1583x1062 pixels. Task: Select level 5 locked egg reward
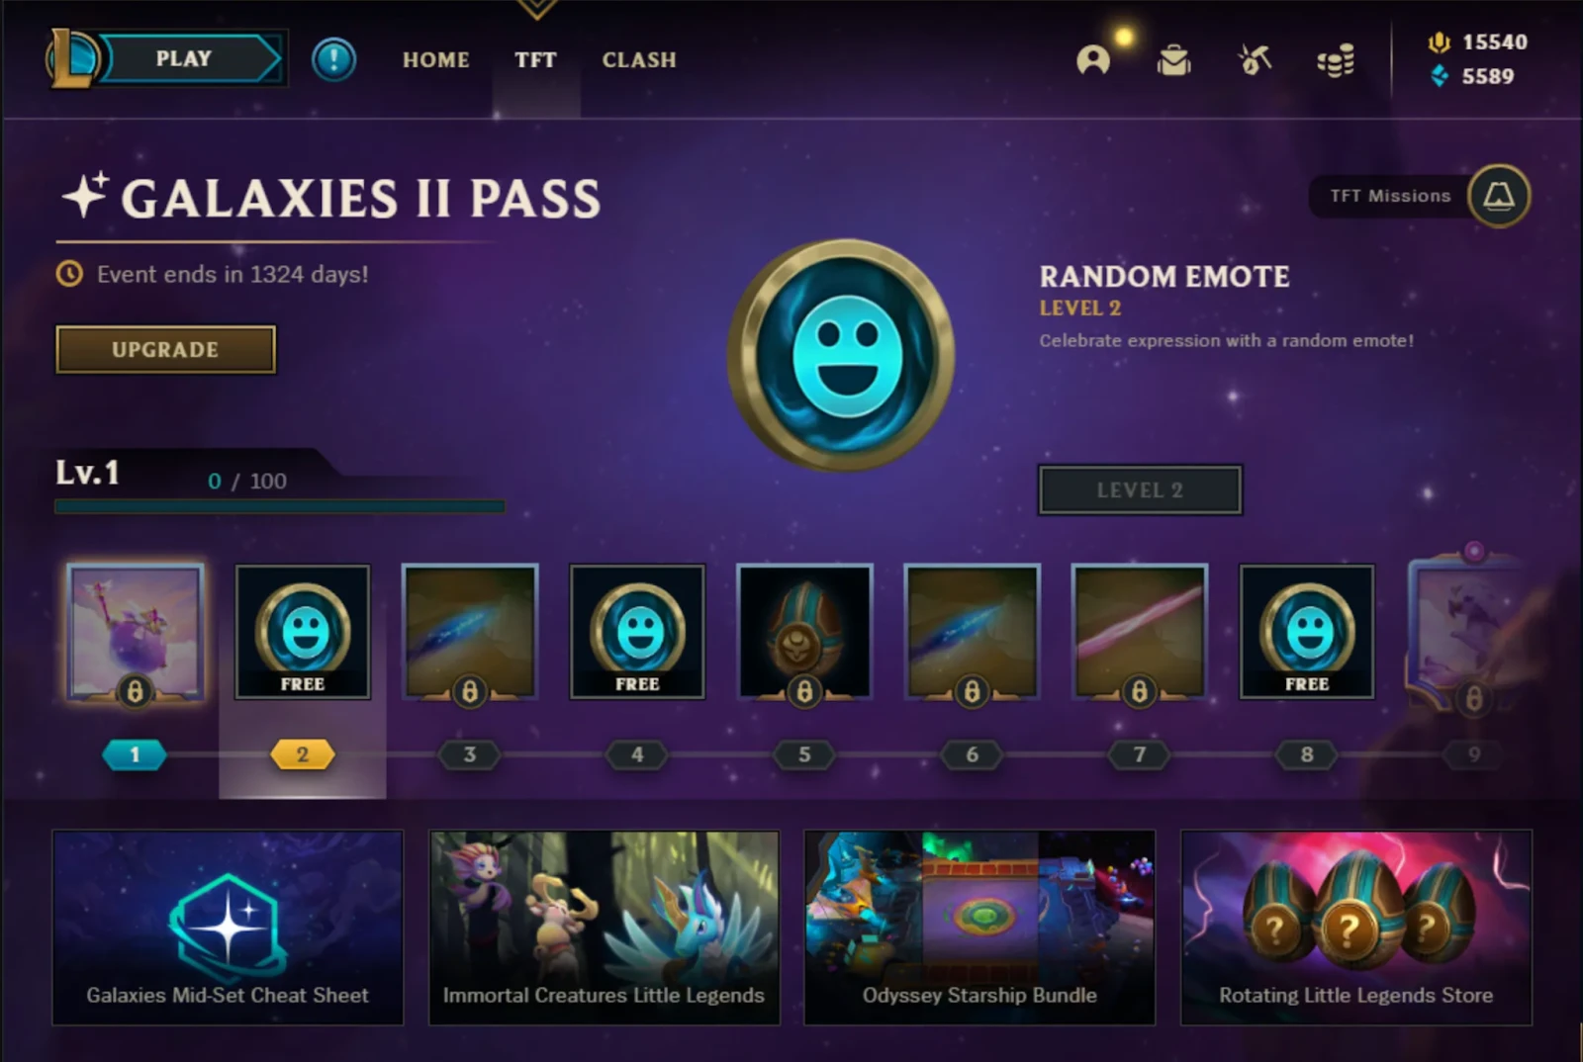(804, 632)
